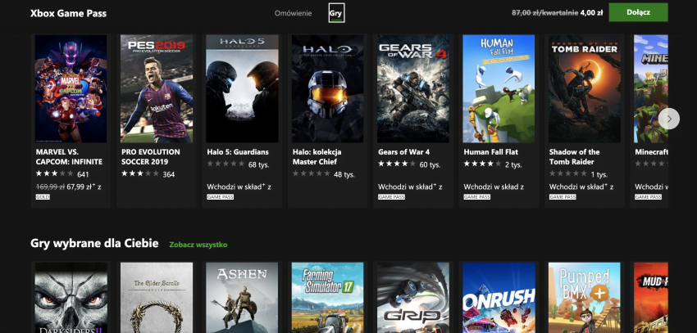Image resolution: width=697 pixels, height=333 pixels.
Task: Click Halo 5: Guardians title text
Action: pos(238,152)
